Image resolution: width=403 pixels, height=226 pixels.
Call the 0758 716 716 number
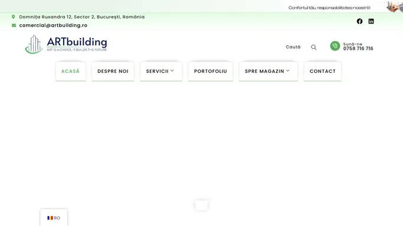point(358,48)
